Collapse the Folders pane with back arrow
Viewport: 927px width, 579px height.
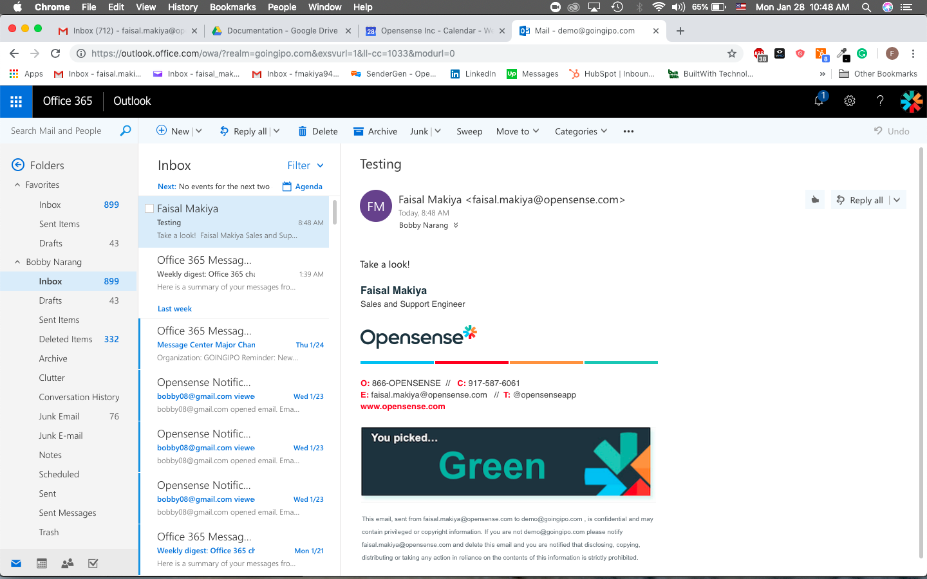(x=18, y=165)
